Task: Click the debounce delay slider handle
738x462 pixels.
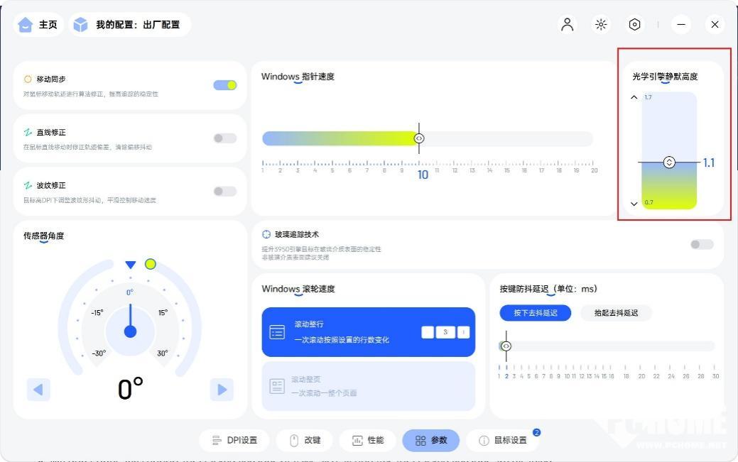Action: click(506, 346)
